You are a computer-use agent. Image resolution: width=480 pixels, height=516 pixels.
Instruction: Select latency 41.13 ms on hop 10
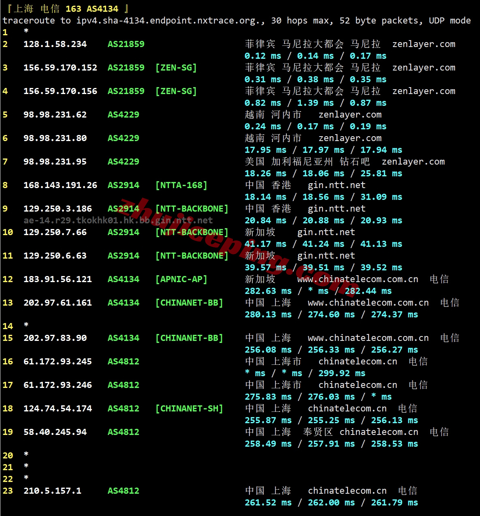click(381, 244)
